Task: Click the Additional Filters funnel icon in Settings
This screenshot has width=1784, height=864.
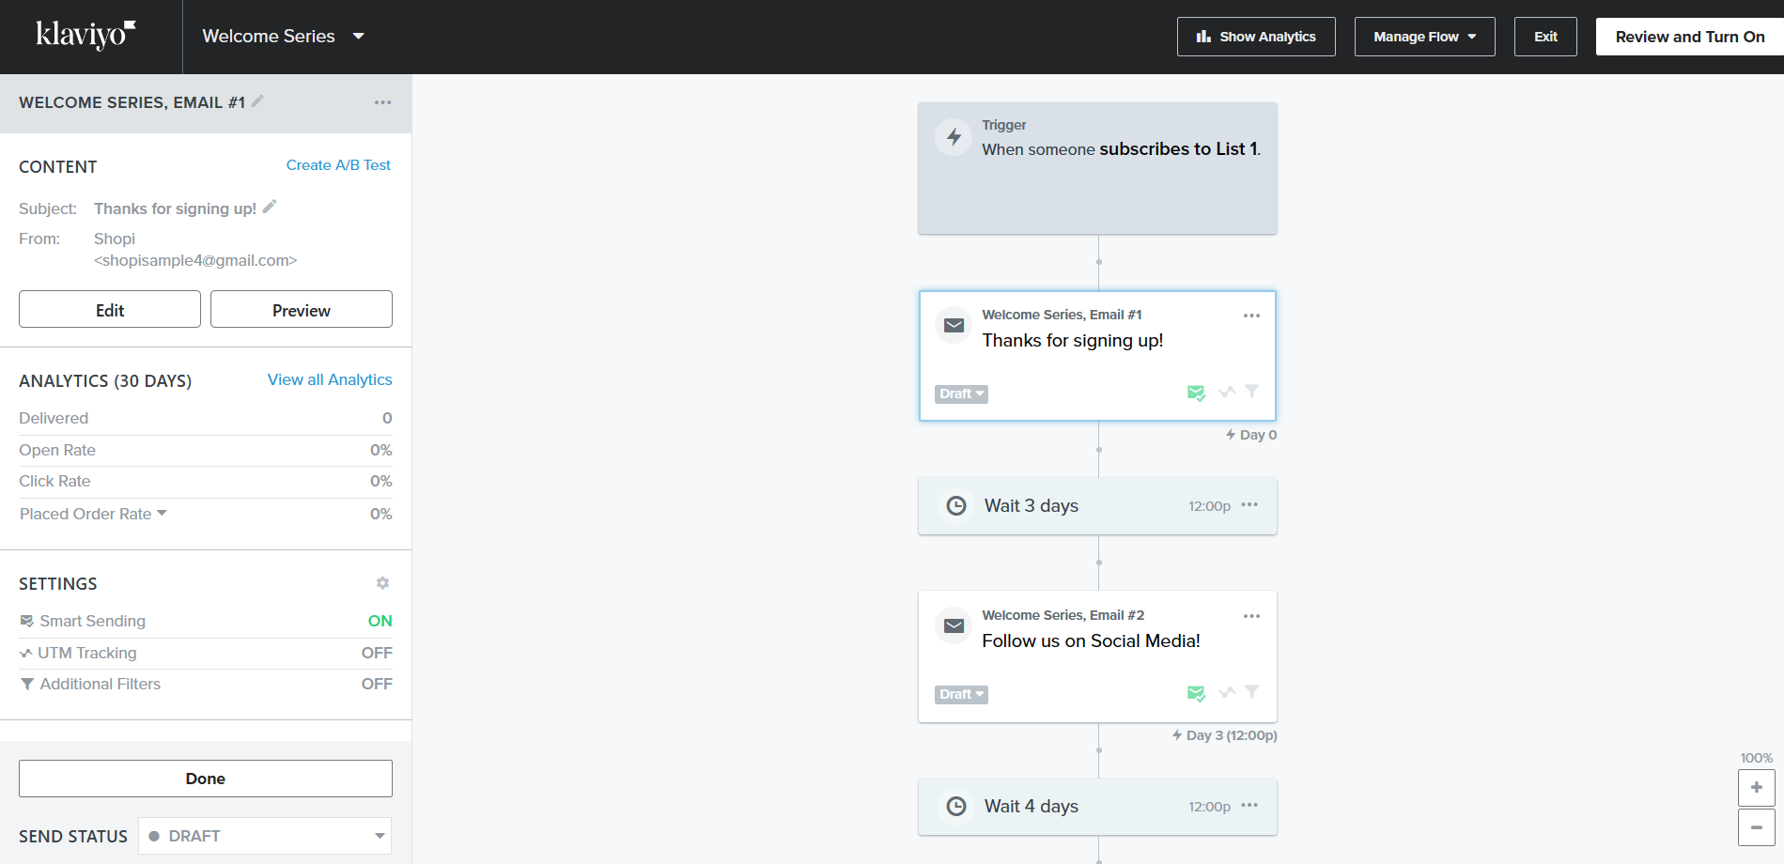Action: click(27, 684)
